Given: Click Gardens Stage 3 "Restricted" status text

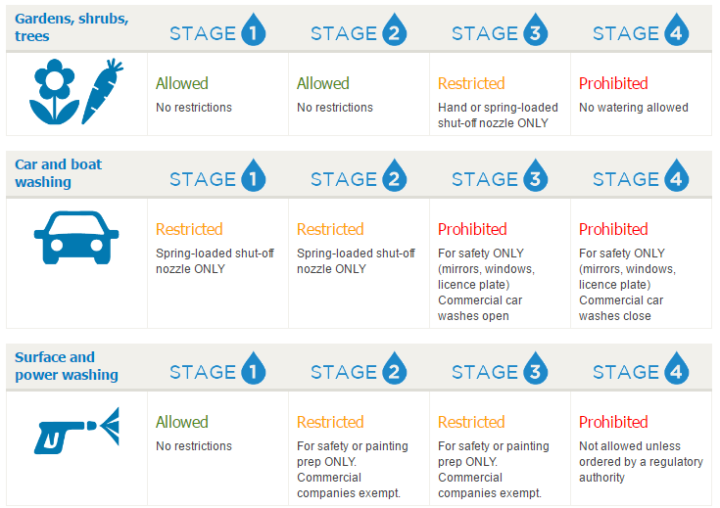Looking at the screenshot, I should [471, 83].
